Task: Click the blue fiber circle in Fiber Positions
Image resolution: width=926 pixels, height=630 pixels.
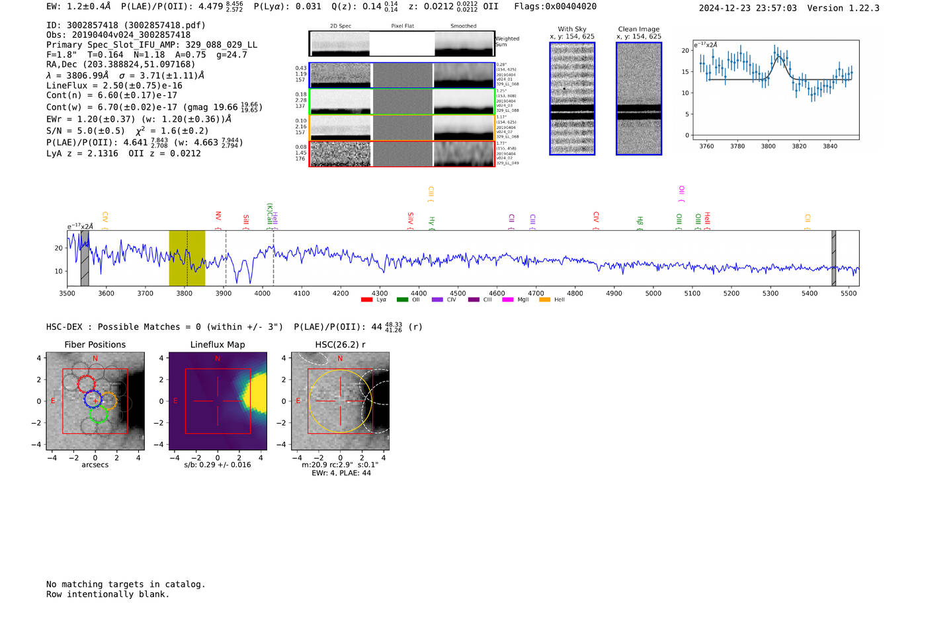Action: [x=93, y=399]
